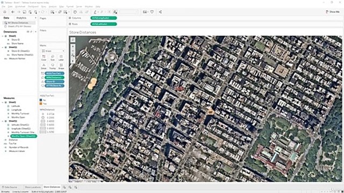Collapse first Sheet1 folder under Measures
Image resolution: width=344 pixels, height=193 pixels.
click(x=3, y=102)
